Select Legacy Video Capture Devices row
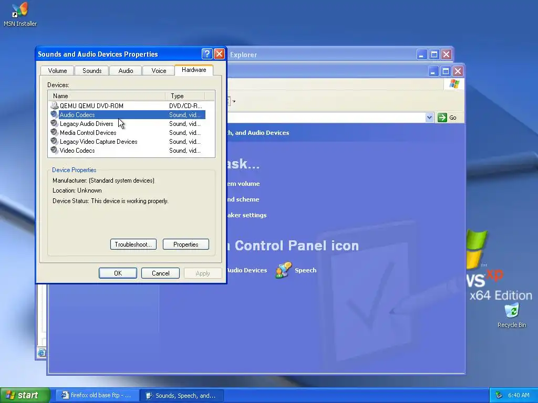 click(128, 141)
